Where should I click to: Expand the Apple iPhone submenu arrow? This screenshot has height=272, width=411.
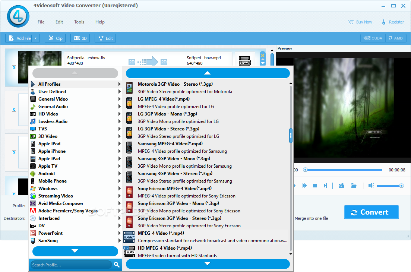[x=120, y=151]
